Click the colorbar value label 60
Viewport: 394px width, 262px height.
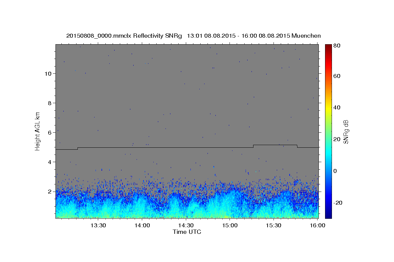pyautogui.click(x=337, y=76)
